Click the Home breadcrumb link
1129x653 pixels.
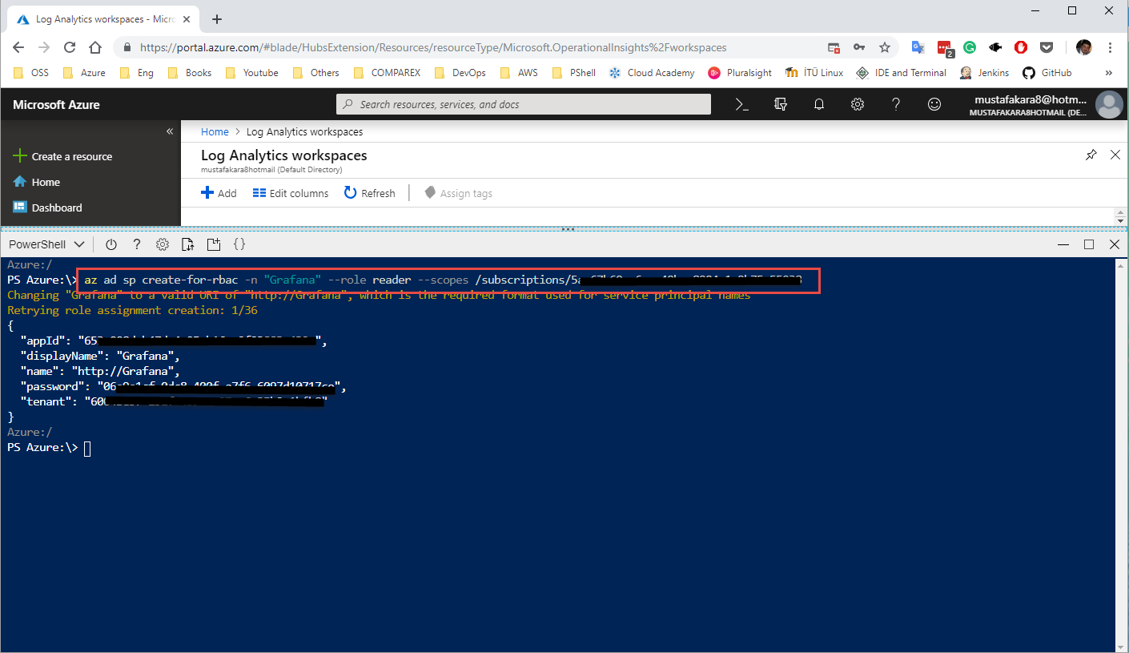tap(215, 131)
